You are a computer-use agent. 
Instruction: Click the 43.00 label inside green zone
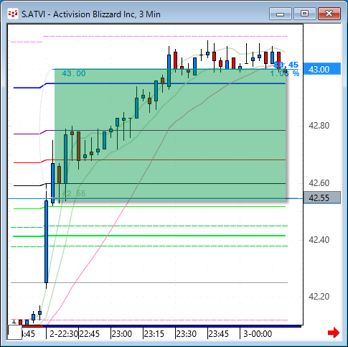(74, 73)
